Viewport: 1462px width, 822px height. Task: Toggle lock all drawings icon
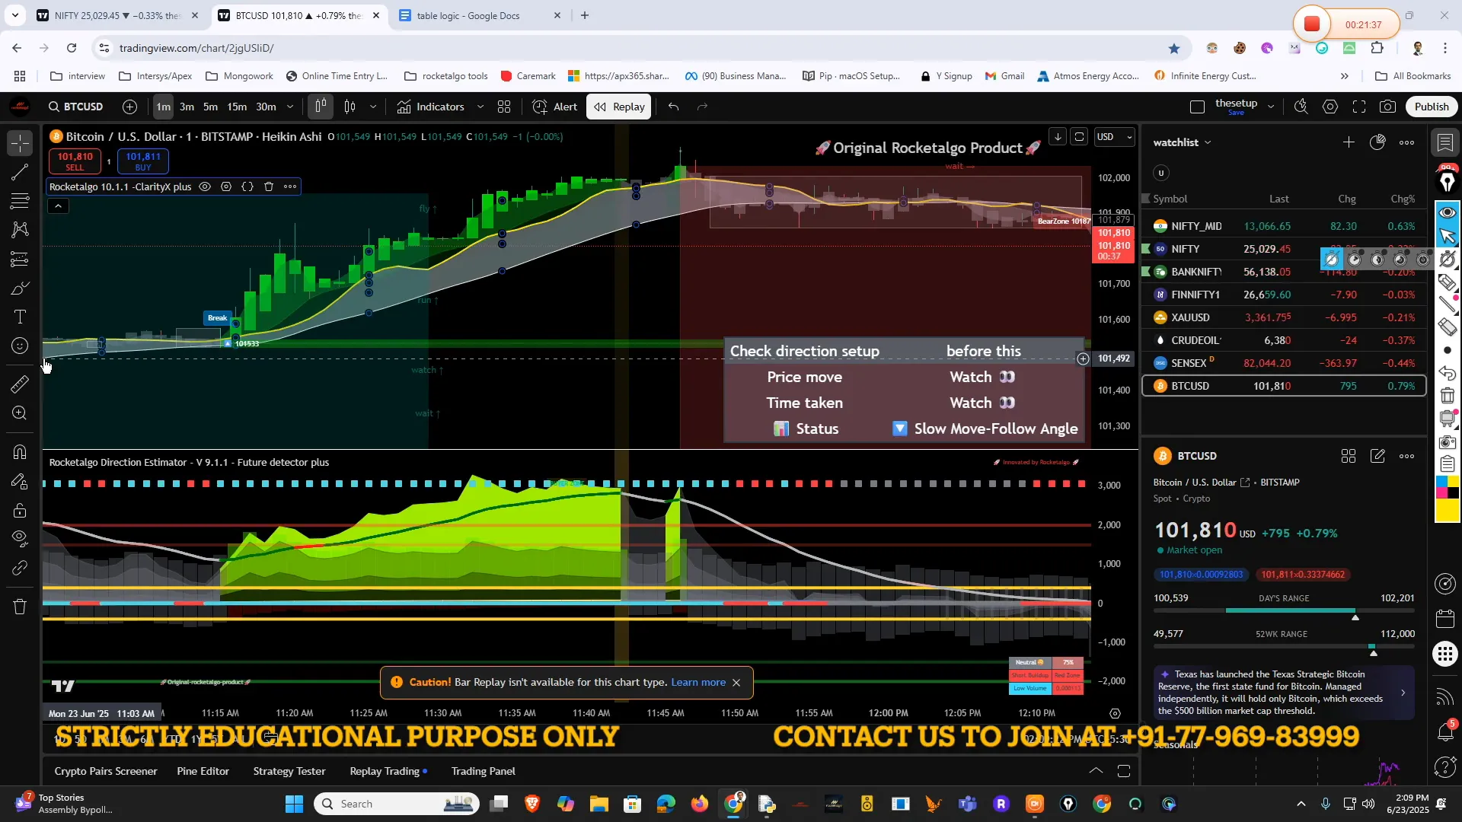coord(20,510)
